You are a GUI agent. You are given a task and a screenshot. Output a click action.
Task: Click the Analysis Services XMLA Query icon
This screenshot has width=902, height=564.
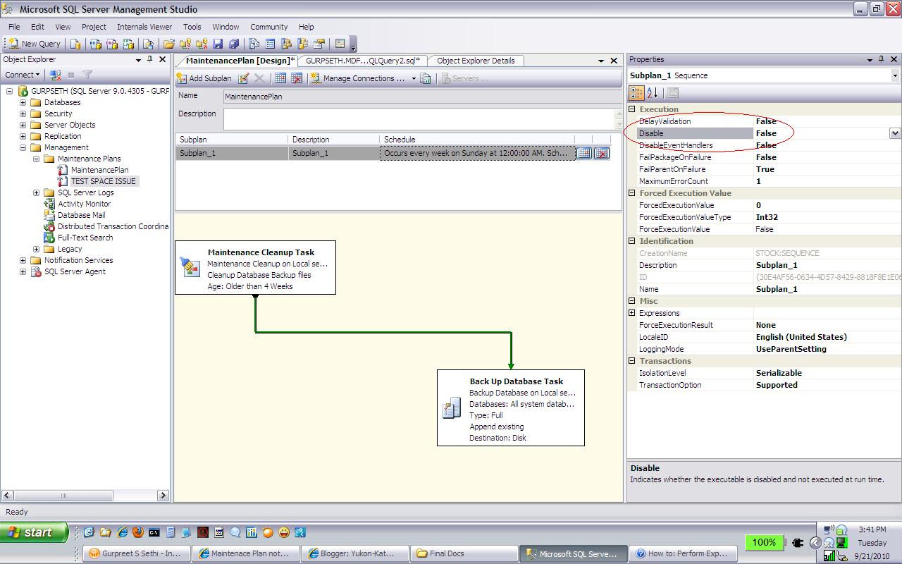coord(129,44)
